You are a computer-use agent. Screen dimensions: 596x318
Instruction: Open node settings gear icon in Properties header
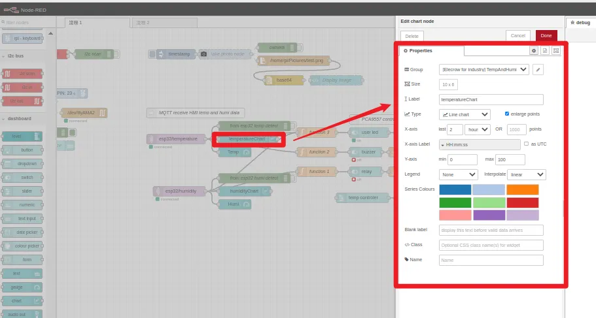(534, 50)
